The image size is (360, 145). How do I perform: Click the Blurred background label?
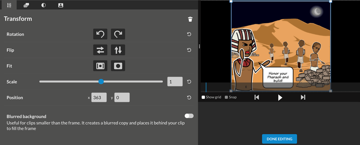[x=26, y=116]
